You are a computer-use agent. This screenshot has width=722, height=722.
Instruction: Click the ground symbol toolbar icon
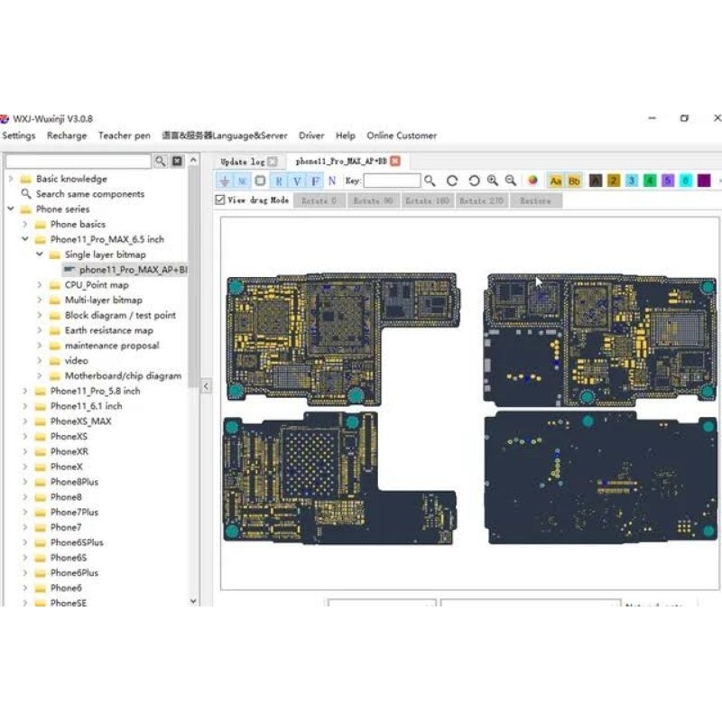(225, 180)
